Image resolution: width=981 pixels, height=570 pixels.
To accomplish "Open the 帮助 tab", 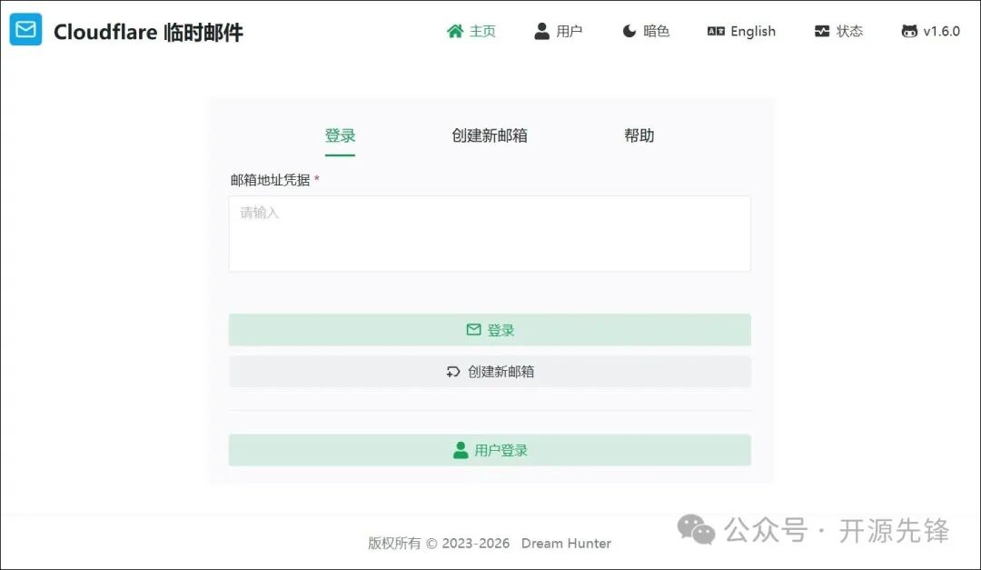I will [x=638, y=135].
